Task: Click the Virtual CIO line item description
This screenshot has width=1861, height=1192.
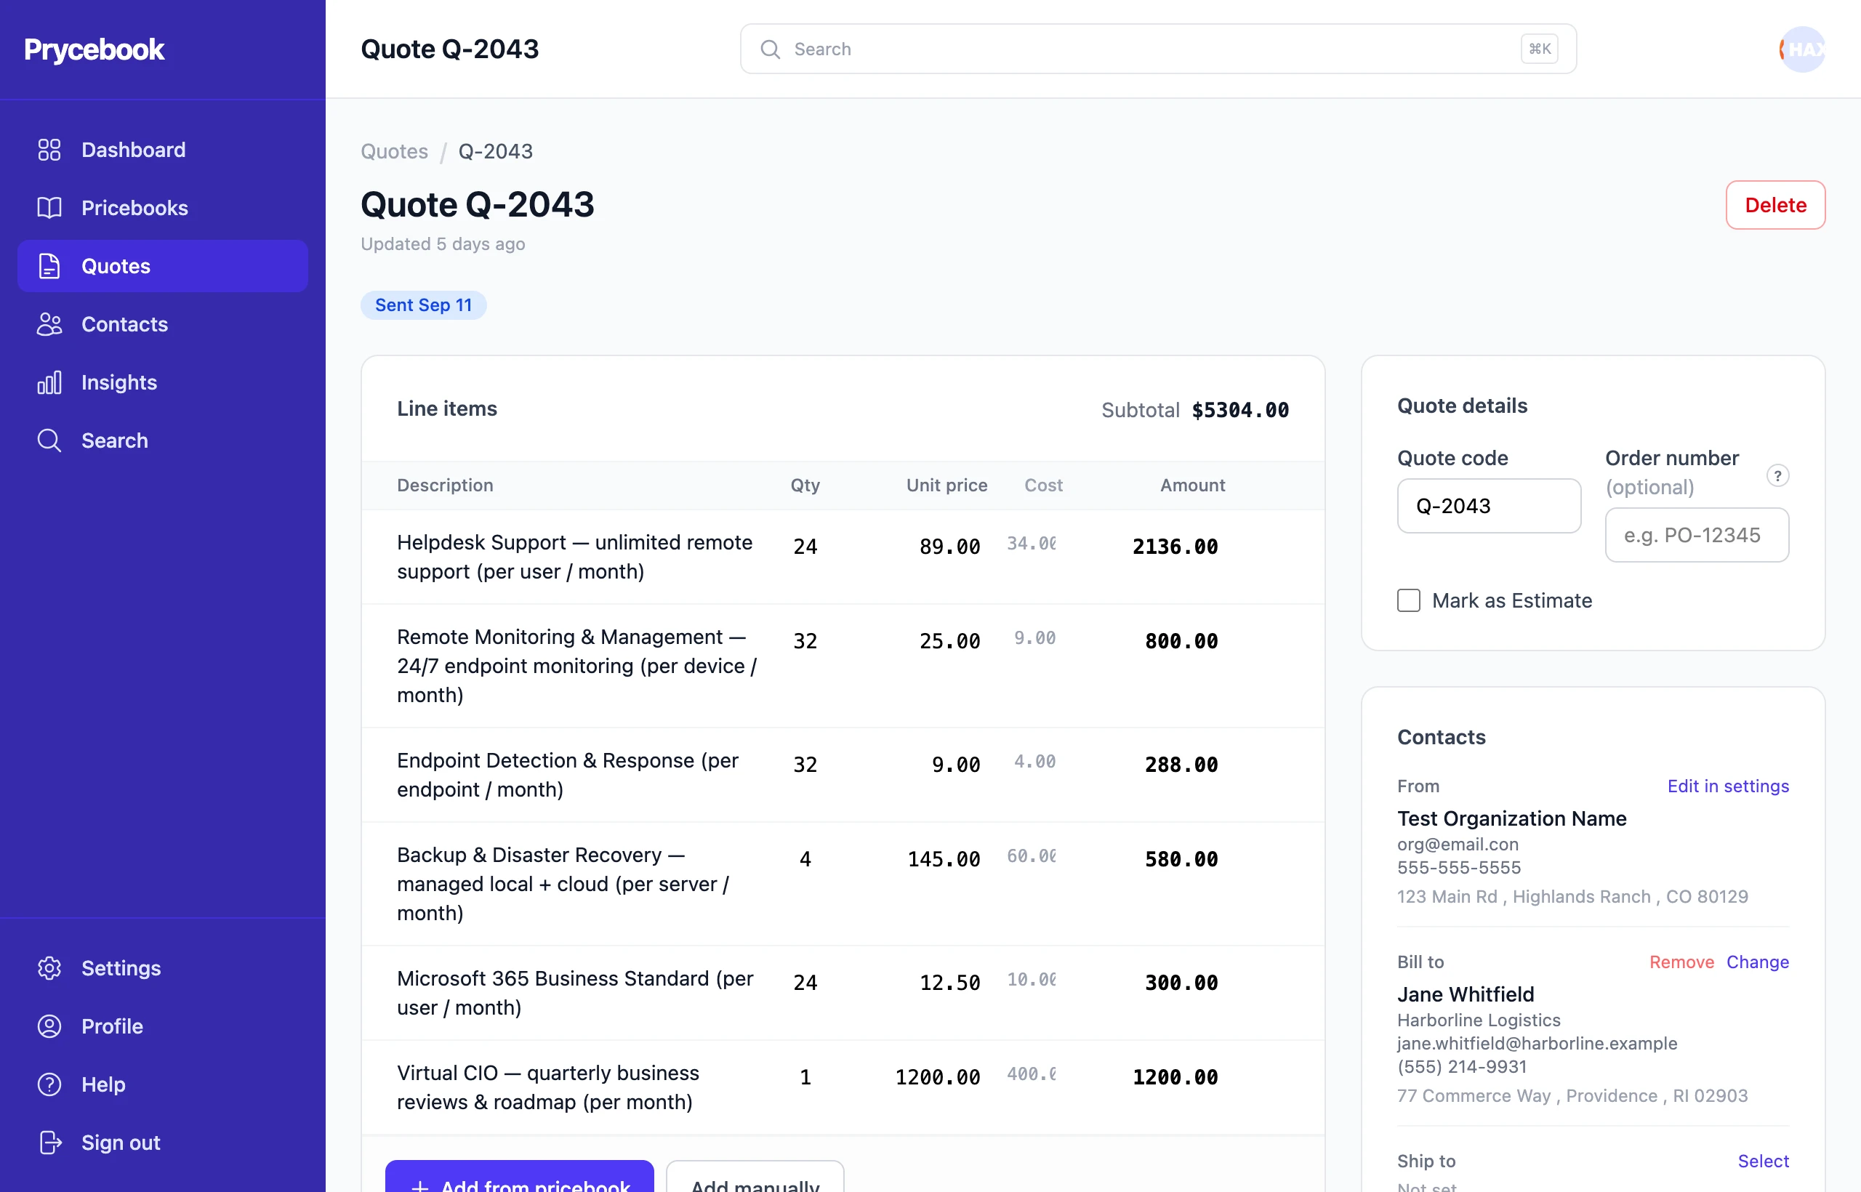Action: click(x=548, y=1087)
